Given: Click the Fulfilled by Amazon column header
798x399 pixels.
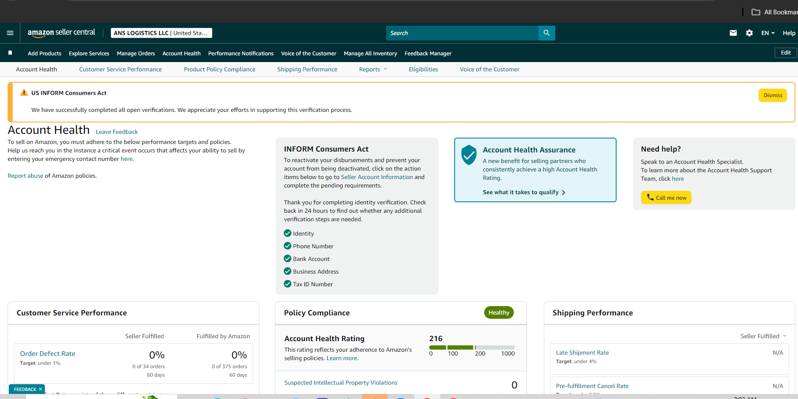Looking at the screenshot, I should point(223,336).
